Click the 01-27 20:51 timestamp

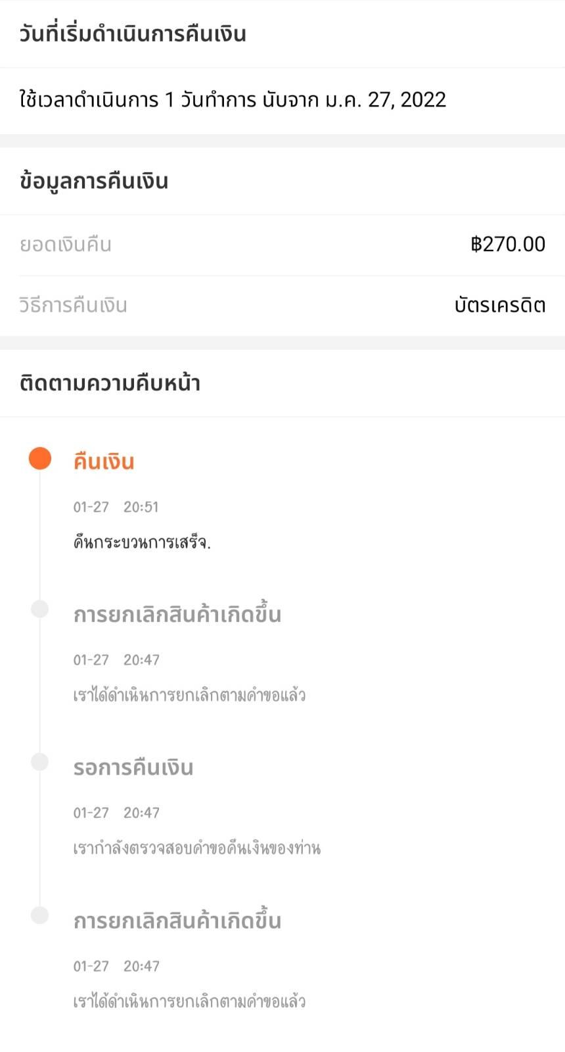[x=116, y=507]
